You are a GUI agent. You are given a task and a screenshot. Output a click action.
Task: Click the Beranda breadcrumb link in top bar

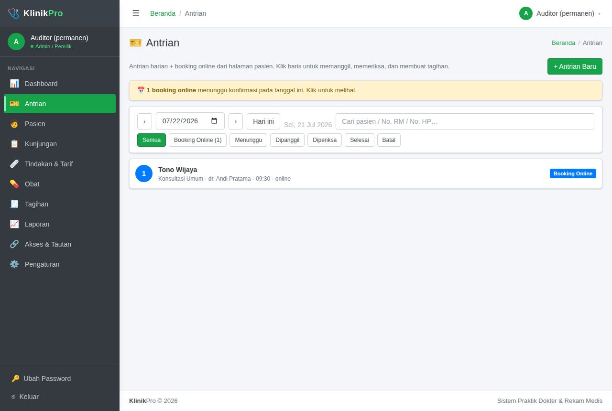[163, 13]
